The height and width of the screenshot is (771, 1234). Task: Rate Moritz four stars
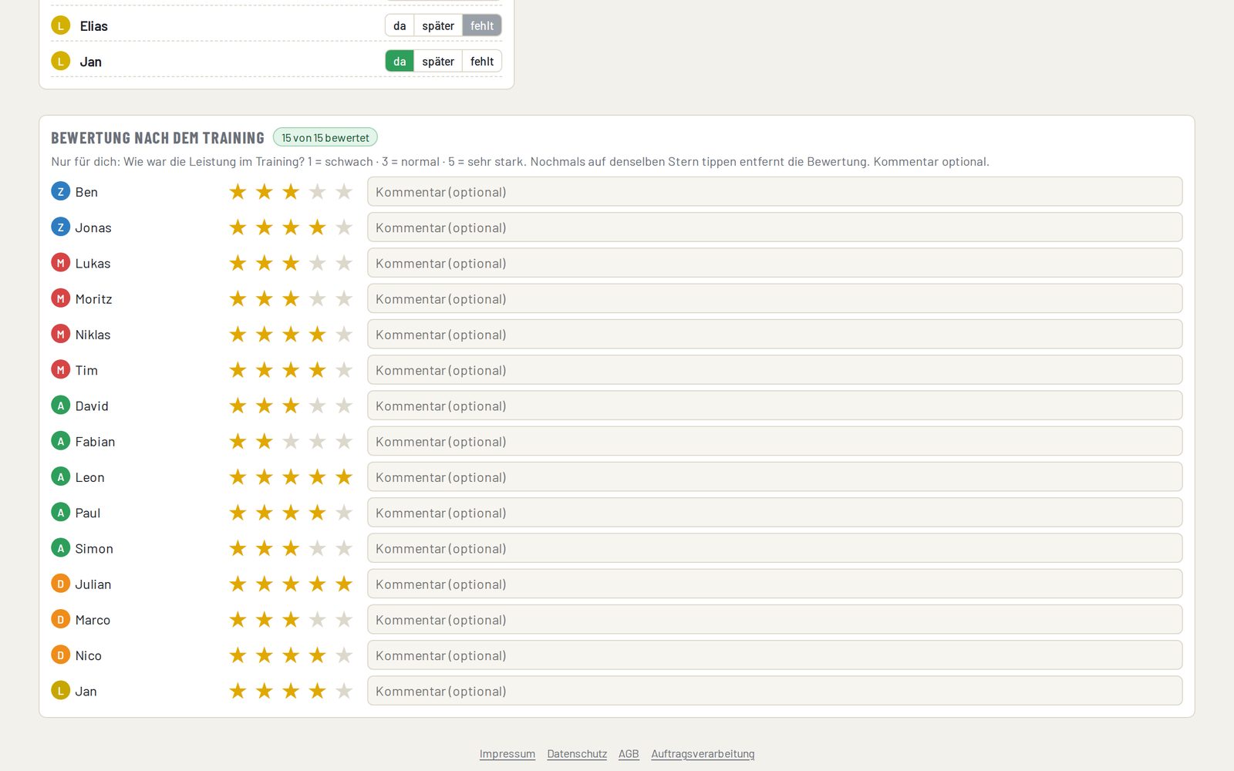(x=317, y=299)
